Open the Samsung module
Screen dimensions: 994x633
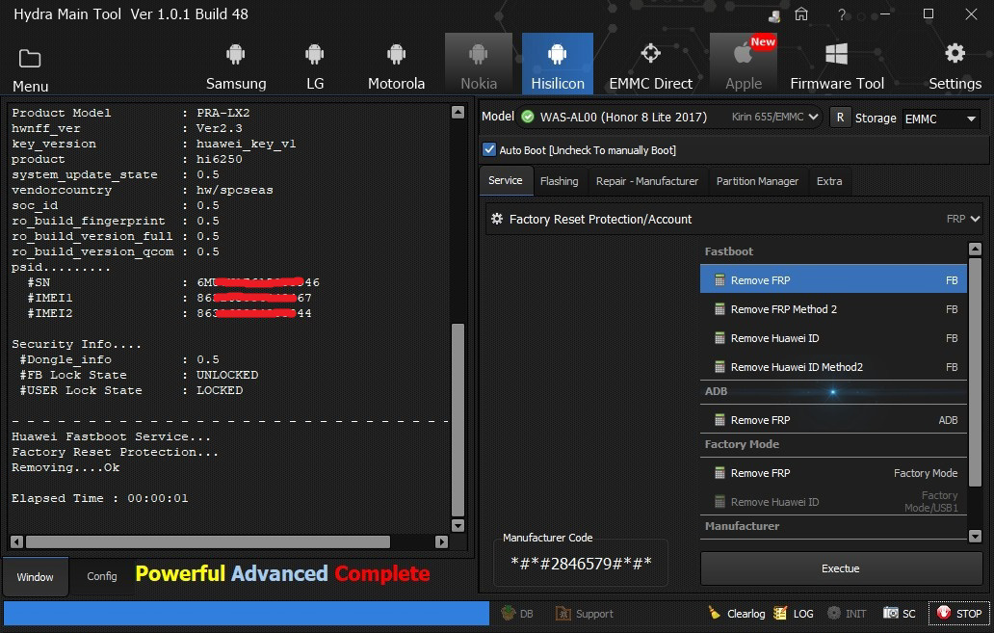(x=236, y=65)
